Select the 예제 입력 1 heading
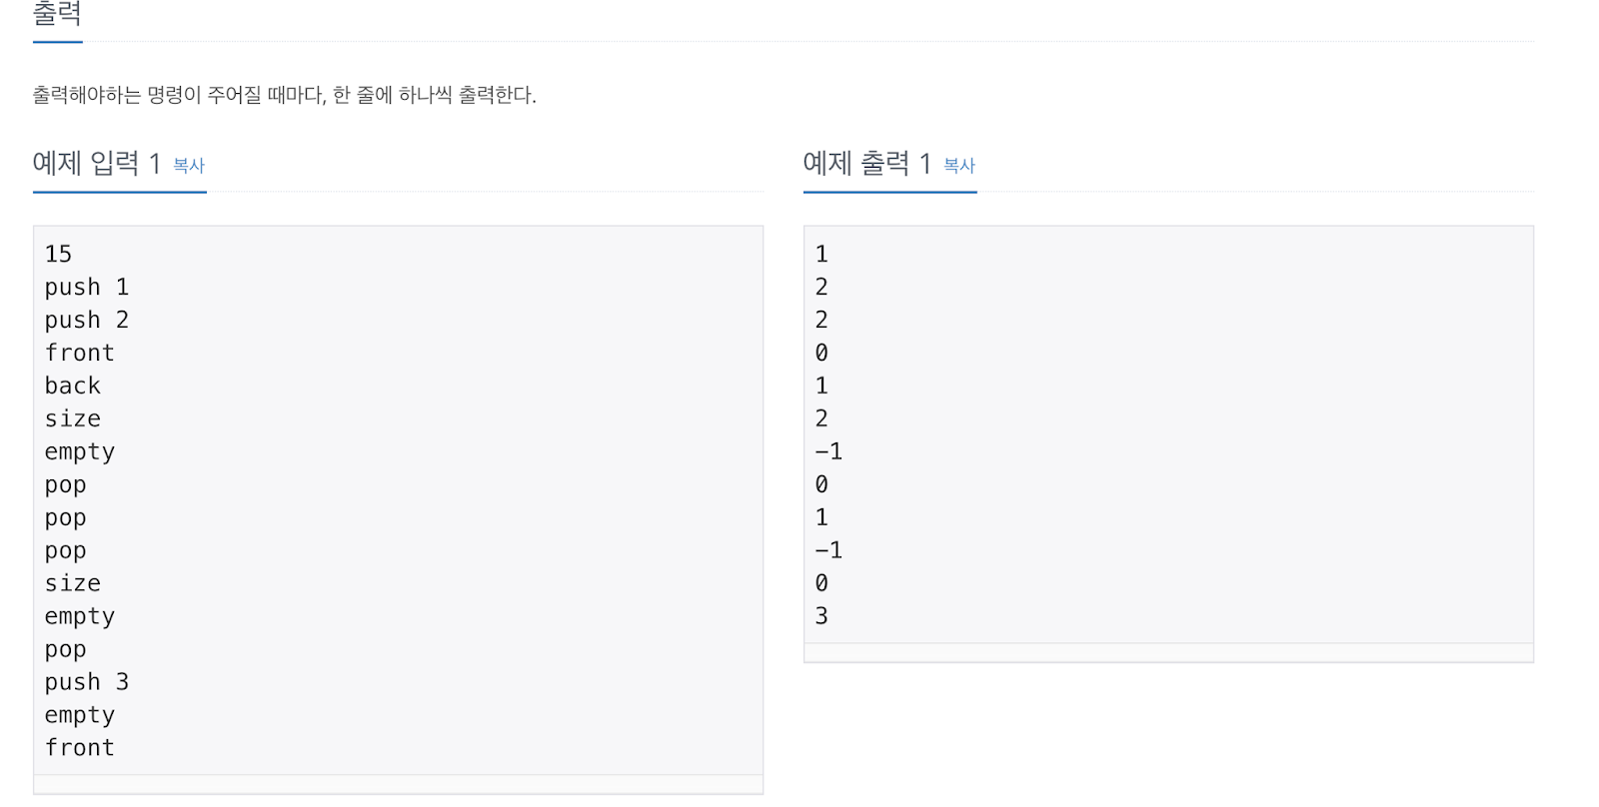 [97, 163]
